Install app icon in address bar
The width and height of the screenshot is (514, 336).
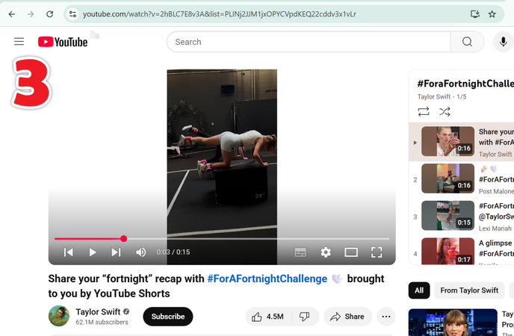coord(475,14)
